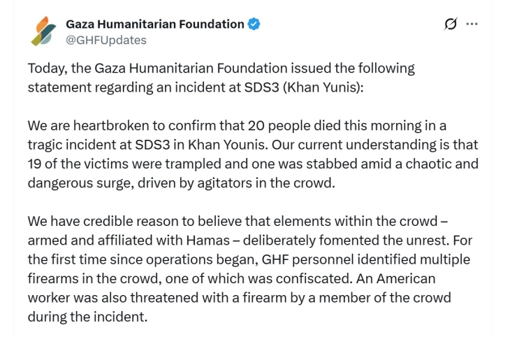This screenshot has height=337, width=510.
Task: Visit the @GHFUpdates handle link
Action: (x=106, y=40)
